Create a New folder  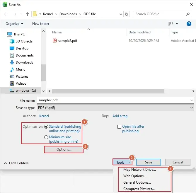(x=41, y=24)
